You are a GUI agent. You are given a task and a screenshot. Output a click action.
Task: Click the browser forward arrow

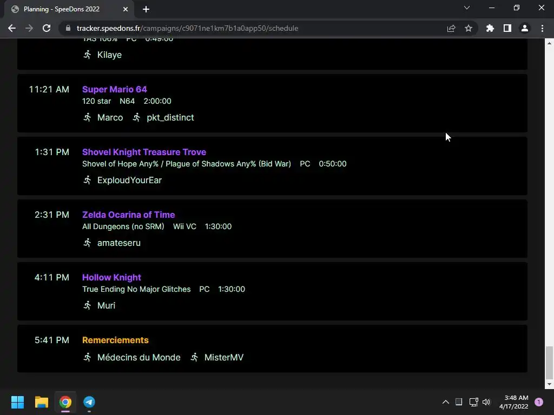point(29,28)
